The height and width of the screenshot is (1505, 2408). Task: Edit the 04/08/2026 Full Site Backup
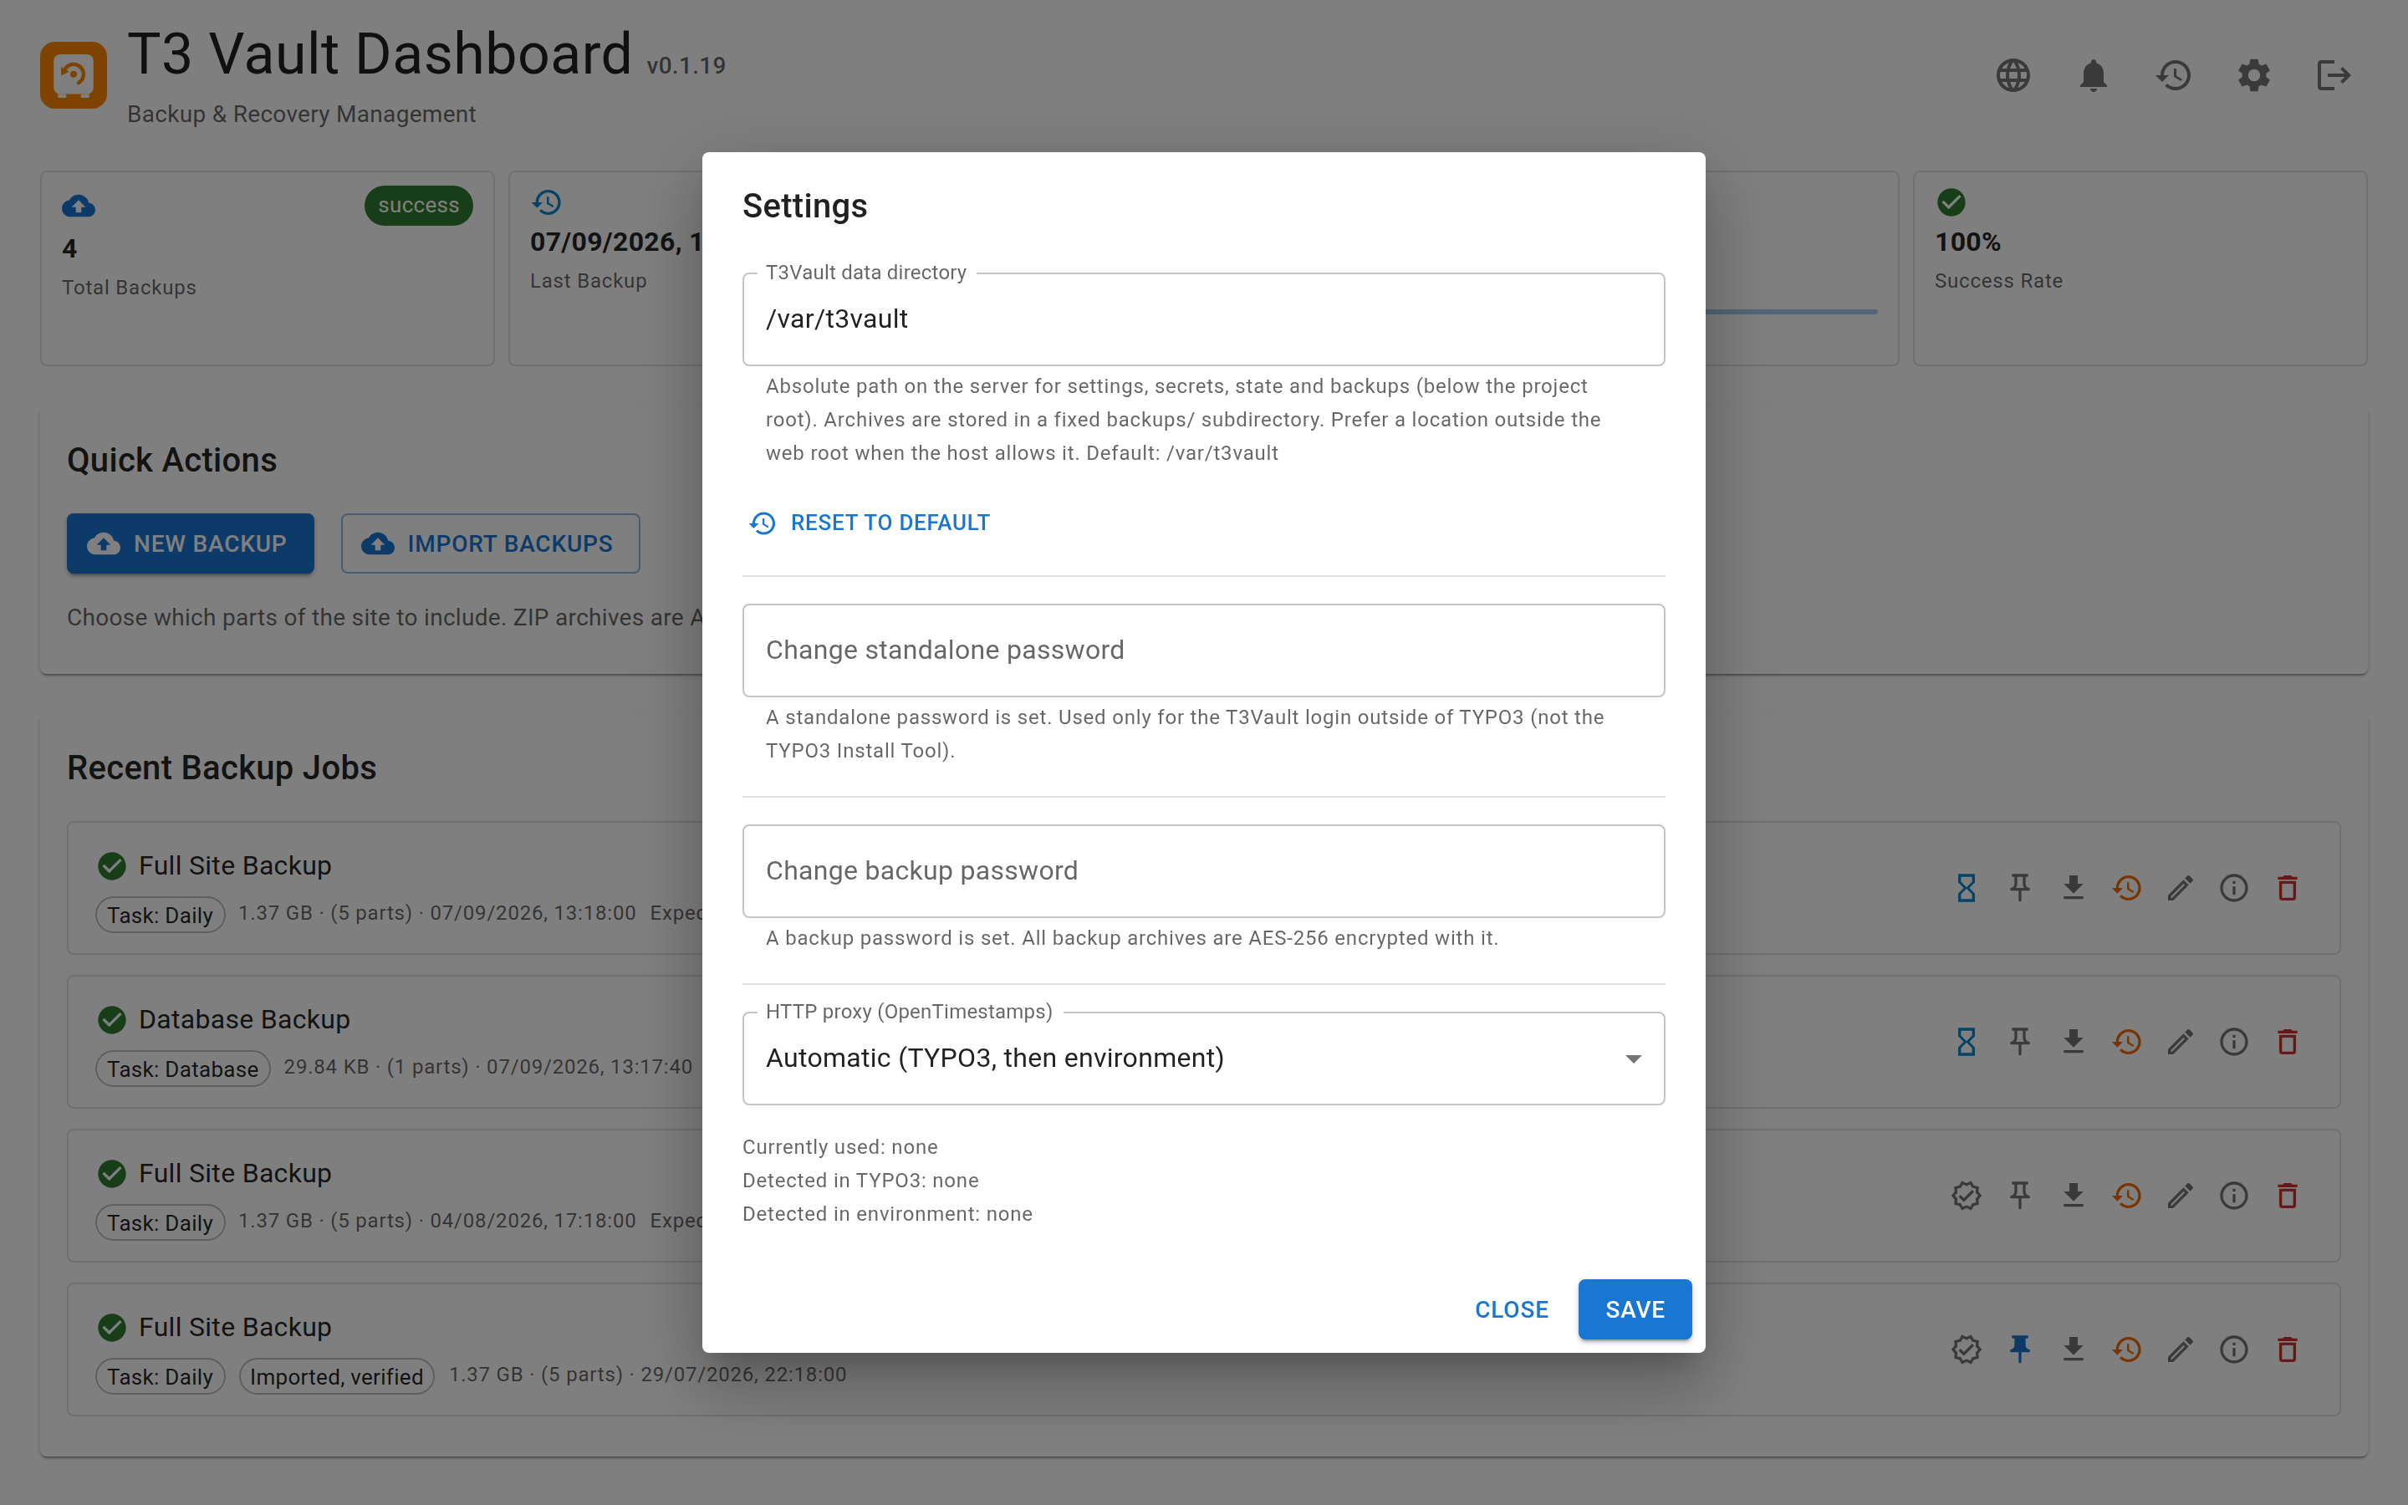[2180, 1196]
